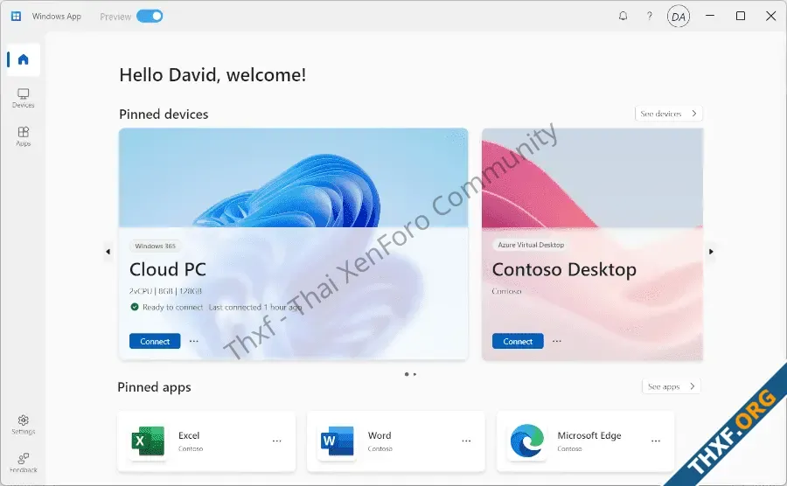Click See apps button

click(x=671, y=386)
